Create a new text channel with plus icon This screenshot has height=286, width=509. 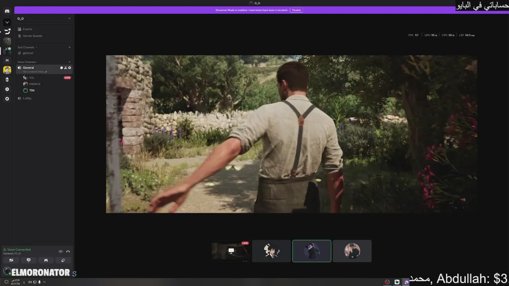pyautogui.click(x=70, y=47)
